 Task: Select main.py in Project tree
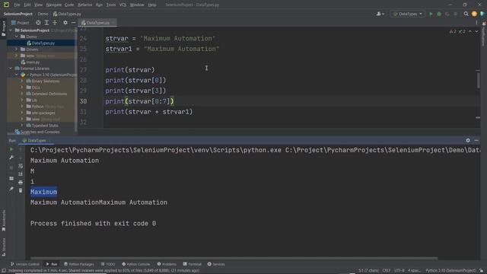30,62
